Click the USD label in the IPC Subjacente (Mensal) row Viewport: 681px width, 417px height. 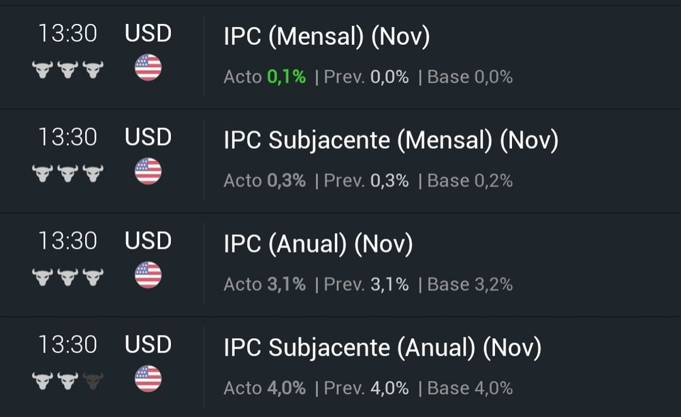[x=148, y=137]
